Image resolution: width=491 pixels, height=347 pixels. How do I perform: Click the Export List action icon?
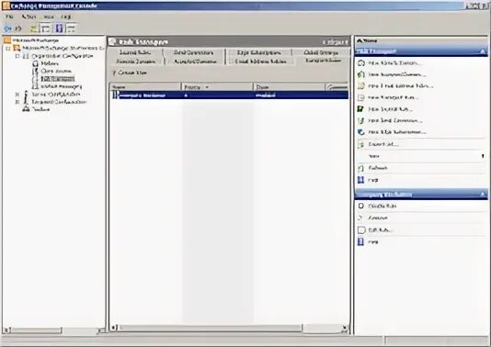point(361,144)
